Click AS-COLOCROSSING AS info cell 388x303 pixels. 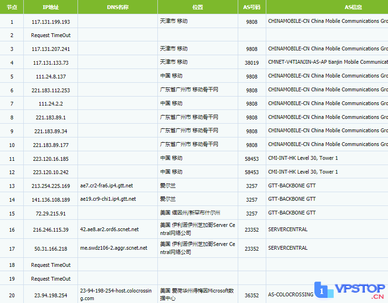coord(291,294)
